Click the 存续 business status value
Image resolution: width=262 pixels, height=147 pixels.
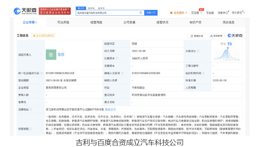tap(134, 44)
